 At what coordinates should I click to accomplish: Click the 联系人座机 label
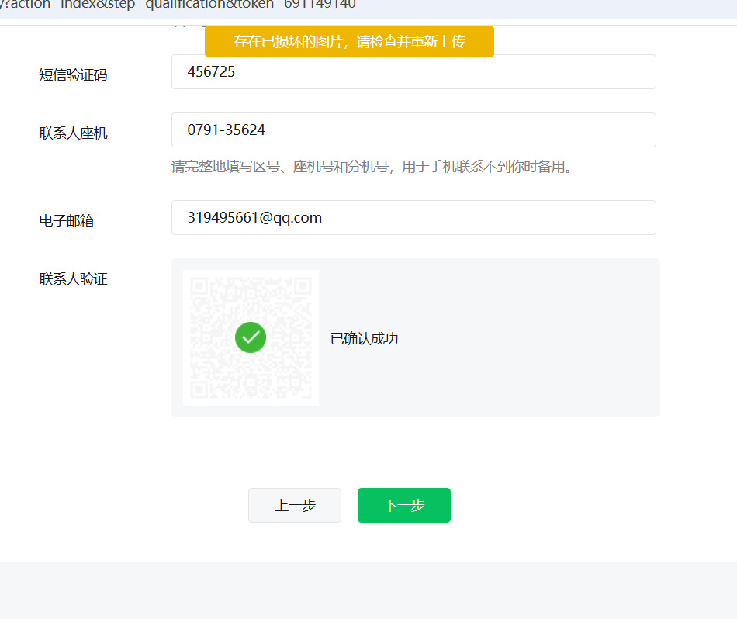(x=74, y=133)
